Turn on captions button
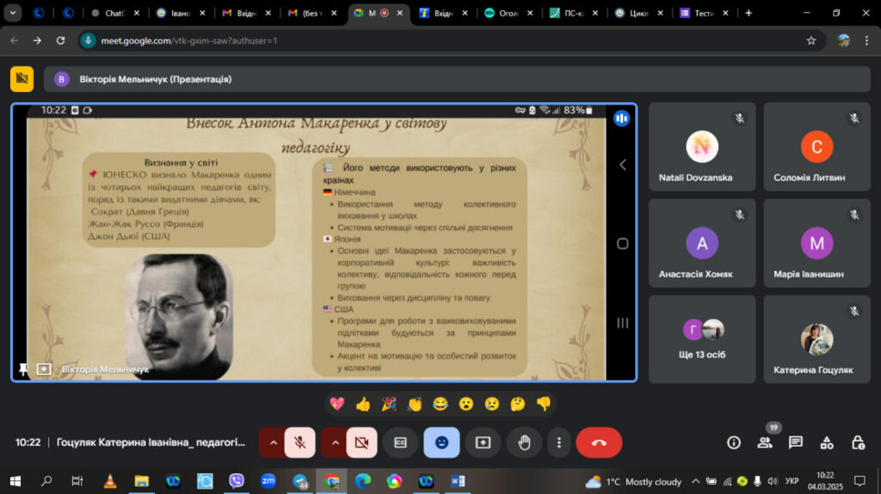The width and height of the screenshot is (881, 494). tap(400, 442)
